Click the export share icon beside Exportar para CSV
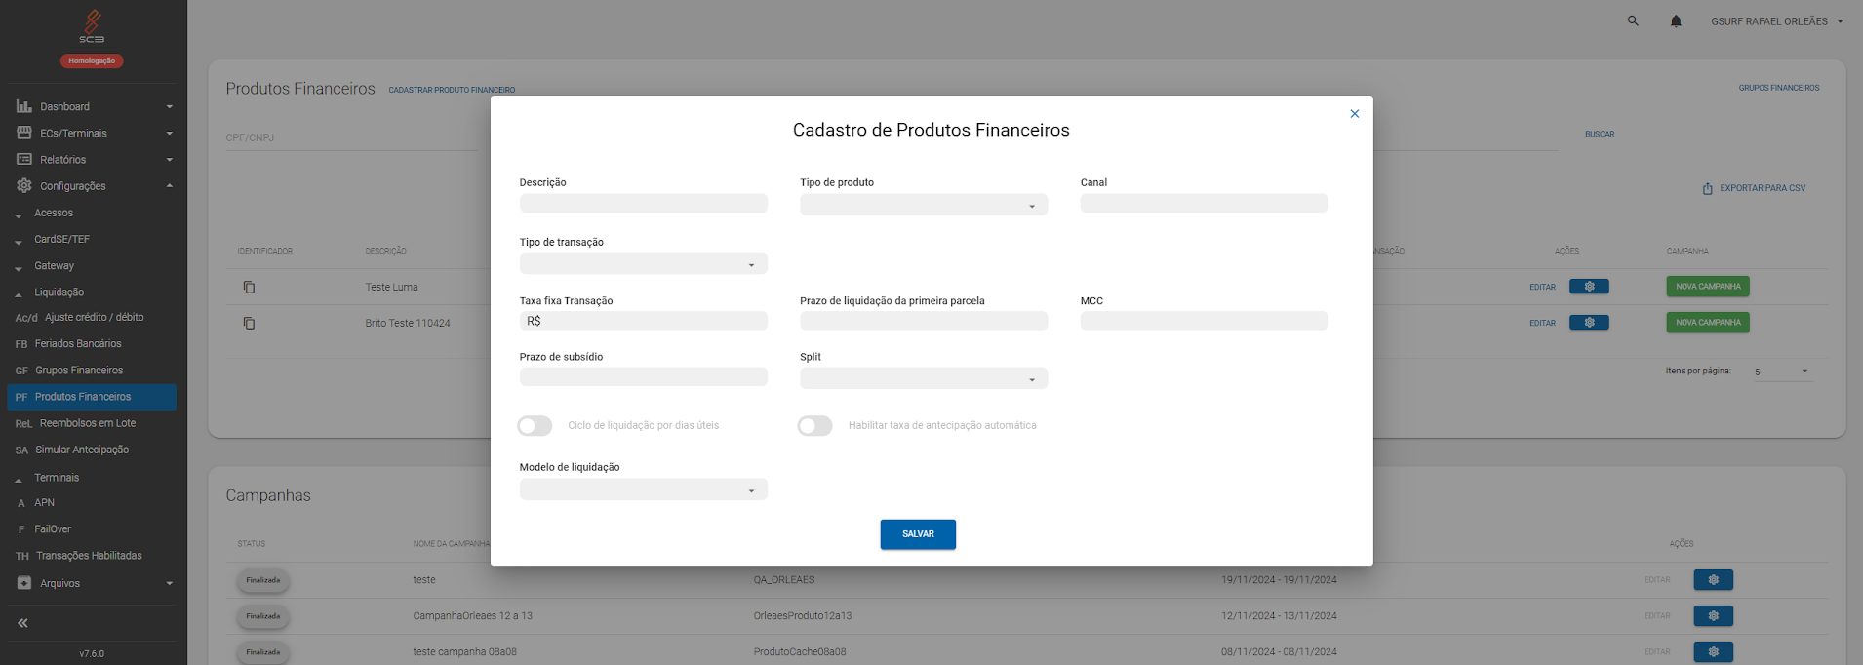This screenshot has width=1863, height=665. point(1707,188)
